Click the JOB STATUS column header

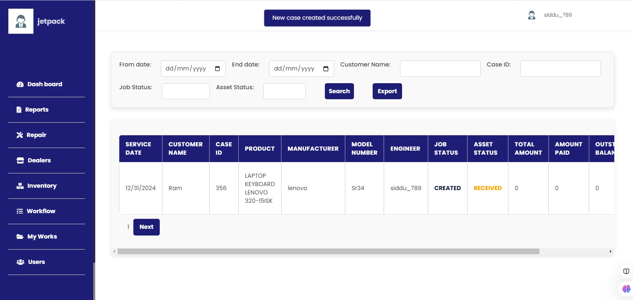448,149
